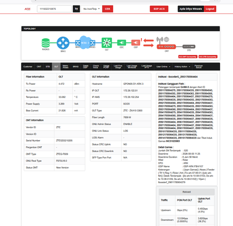The width and height of the screenshot is (233, 226).
Task: Click the Bias Current value 21.826
Action: (x=62, y=110)
